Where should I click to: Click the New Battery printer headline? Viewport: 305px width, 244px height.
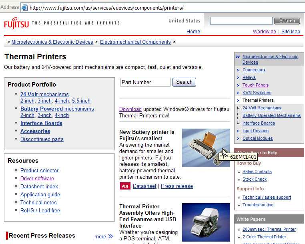[x=146, y=135]
